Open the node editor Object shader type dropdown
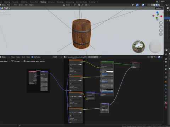The width and height of the screenshot is (170, 127). pyautogui.click(x=5, y=57)
